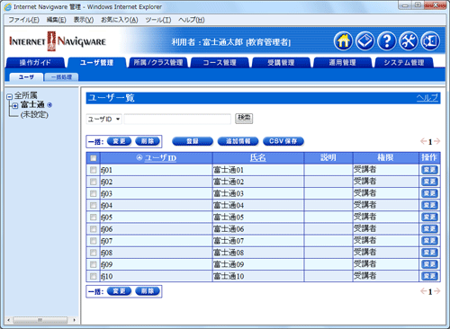Viewport: 450px width, 329px height.
Task: Open the question mark help icon
Action: (387, 41)
